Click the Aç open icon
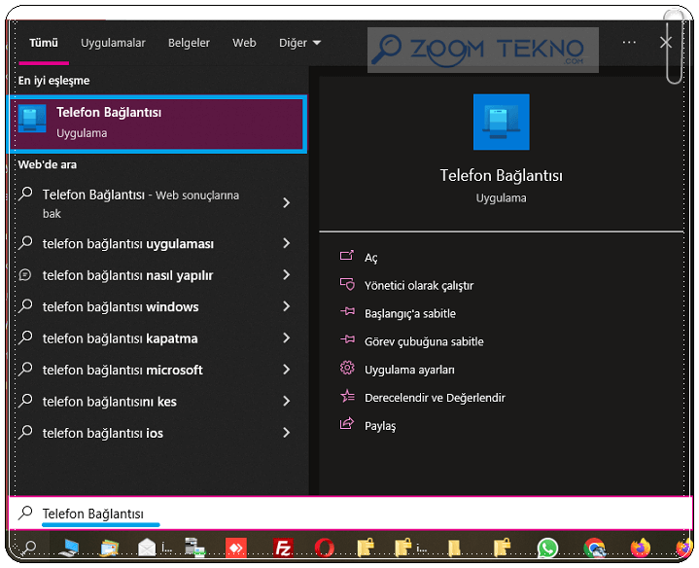The image size is (699, 568). (x=347, y=256)
